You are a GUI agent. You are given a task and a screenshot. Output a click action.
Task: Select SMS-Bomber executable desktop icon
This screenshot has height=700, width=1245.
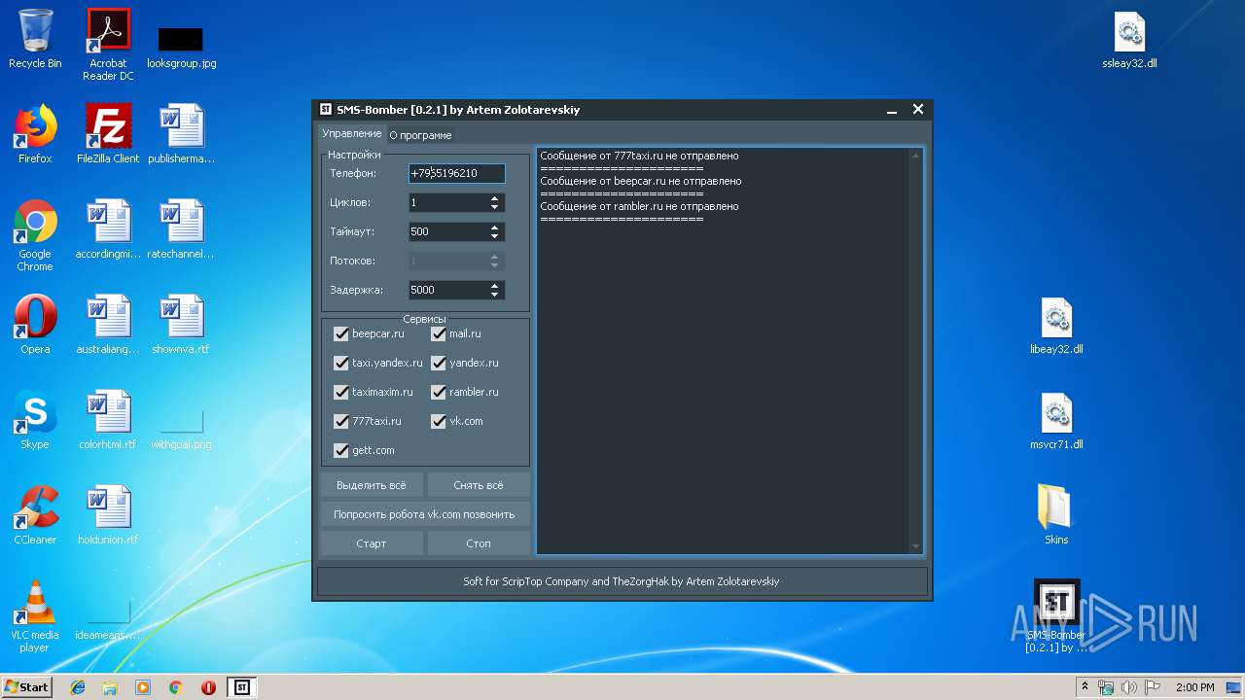[x=1056, y=616]
